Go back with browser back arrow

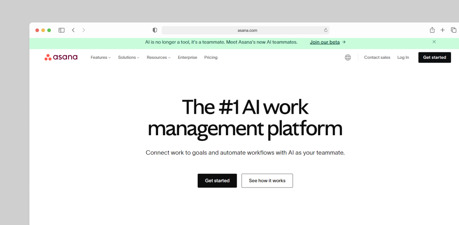point(73,30)
